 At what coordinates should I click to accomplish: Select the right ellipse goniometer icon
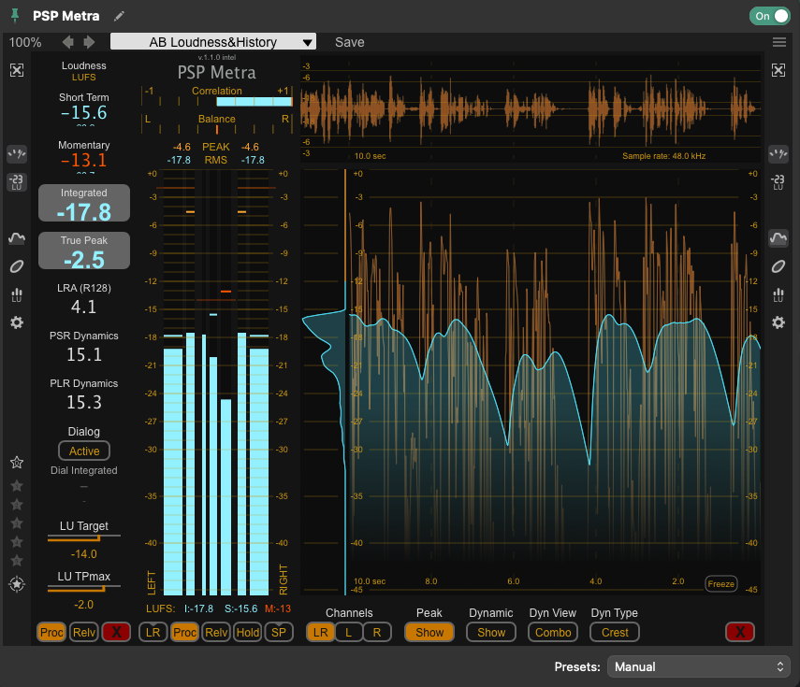pos(778,266)
